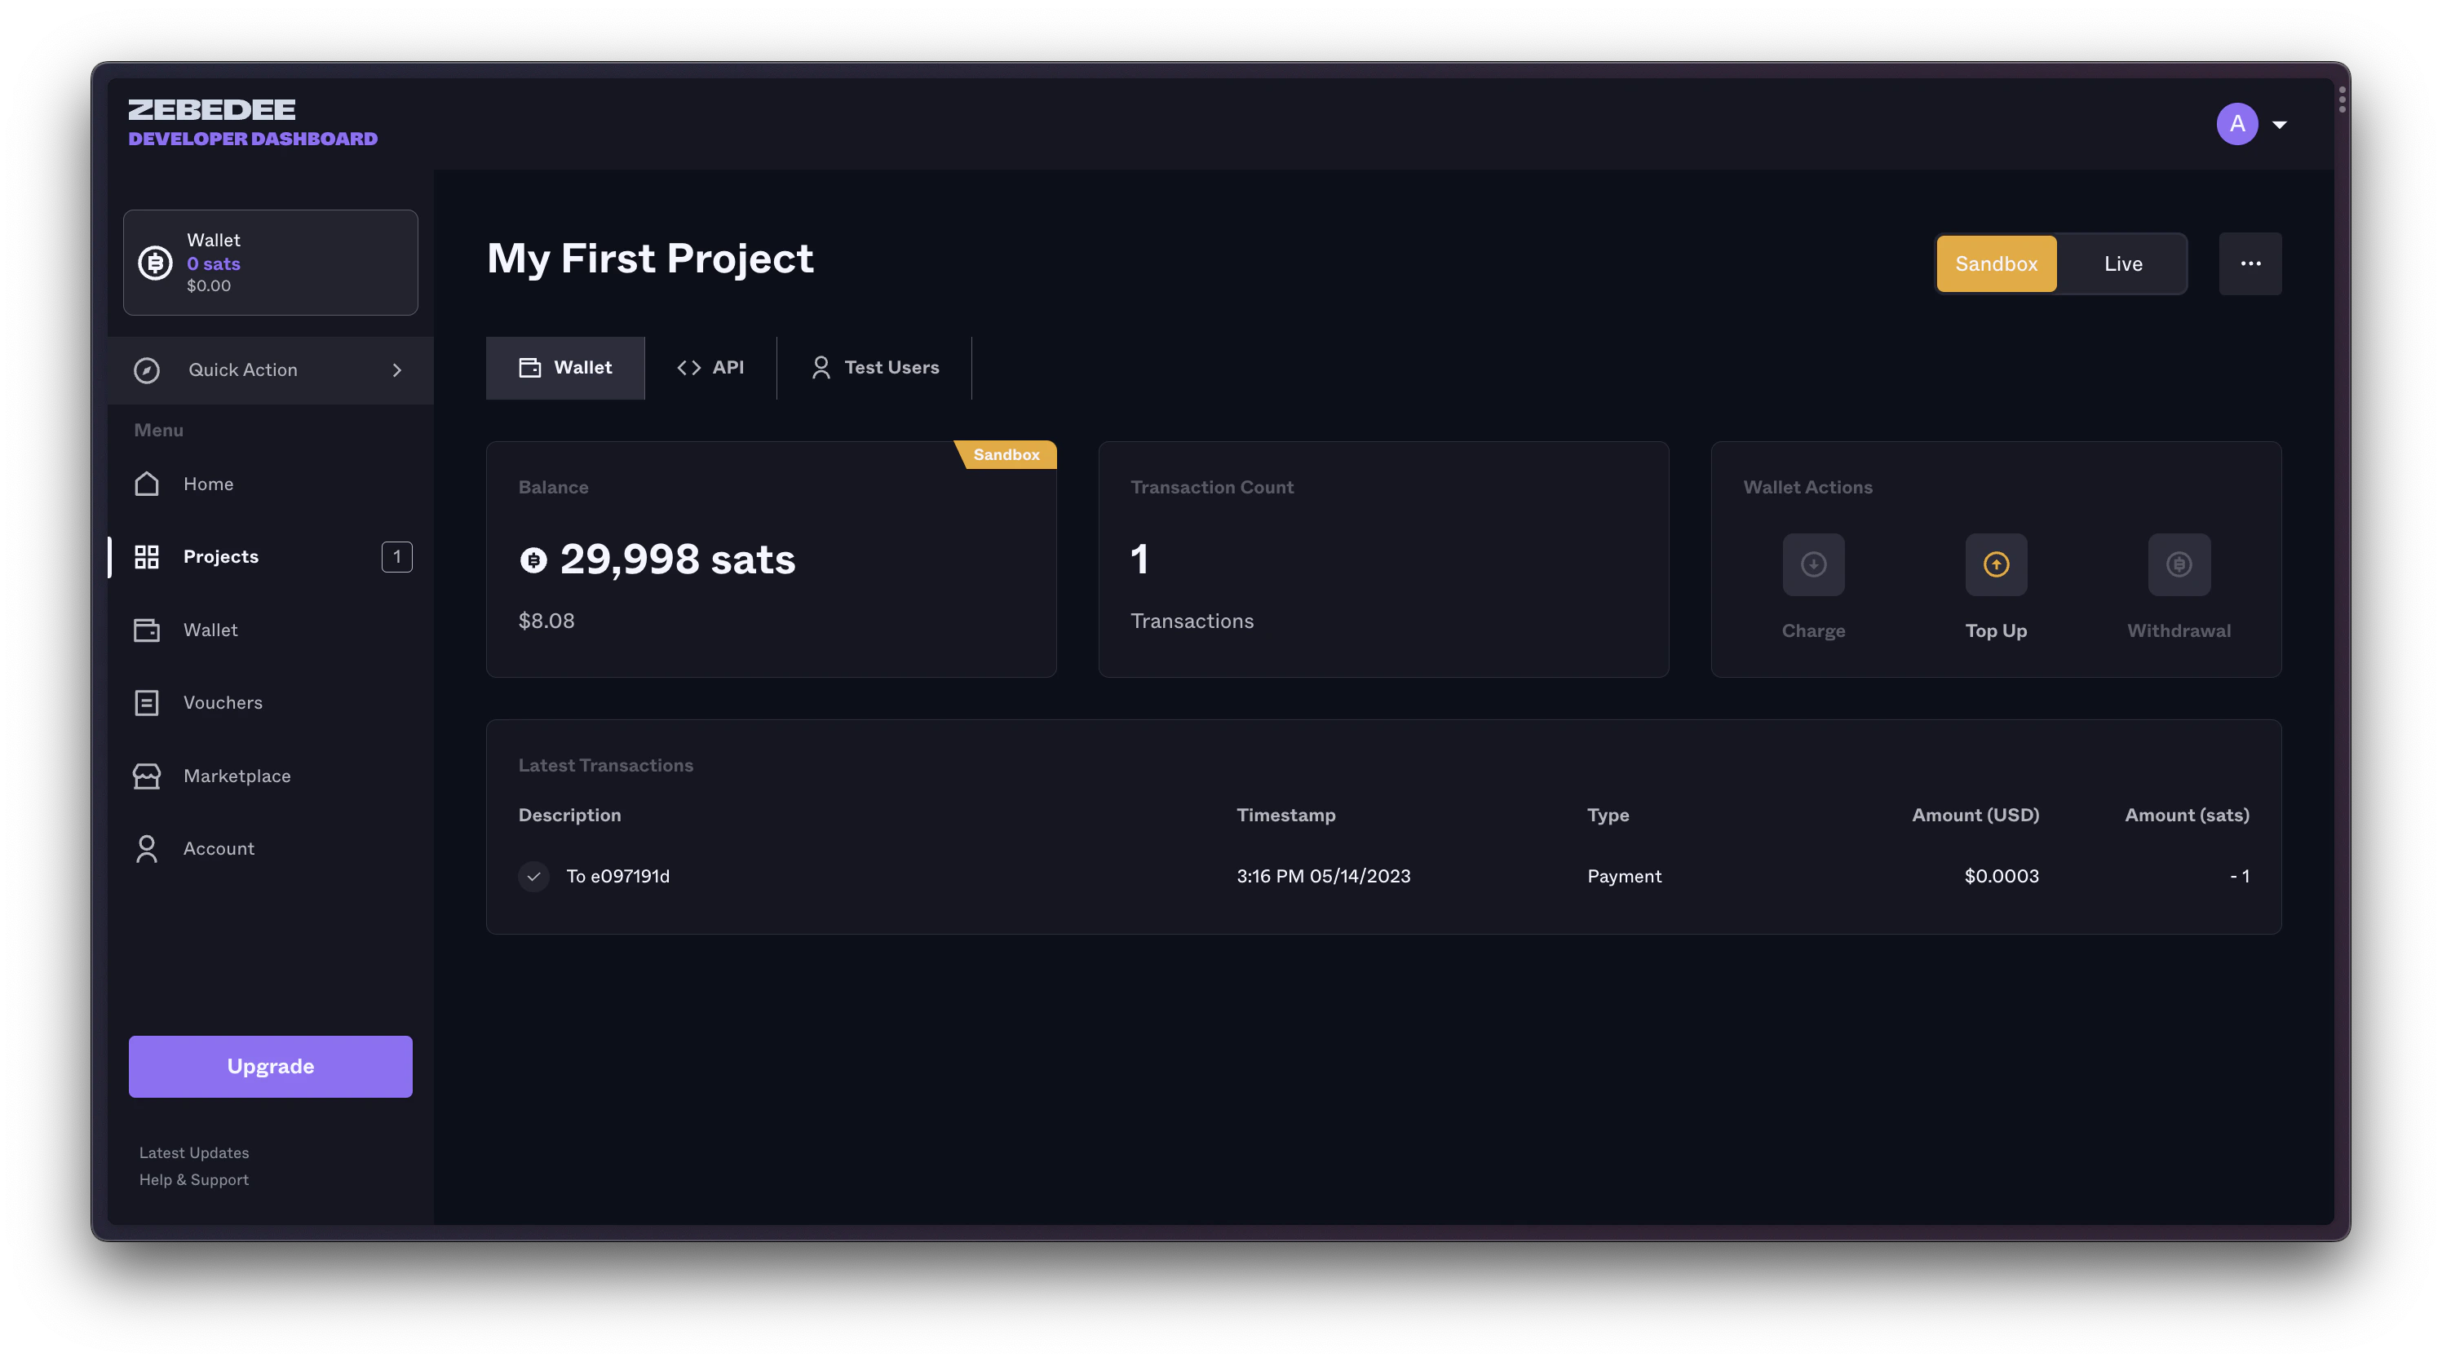Open the Wallet balance icon in sidebar

coord(154,263)
